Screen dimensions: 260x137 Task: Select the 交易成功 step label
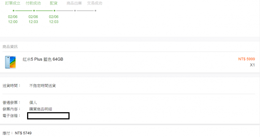(x=95, y=3)
